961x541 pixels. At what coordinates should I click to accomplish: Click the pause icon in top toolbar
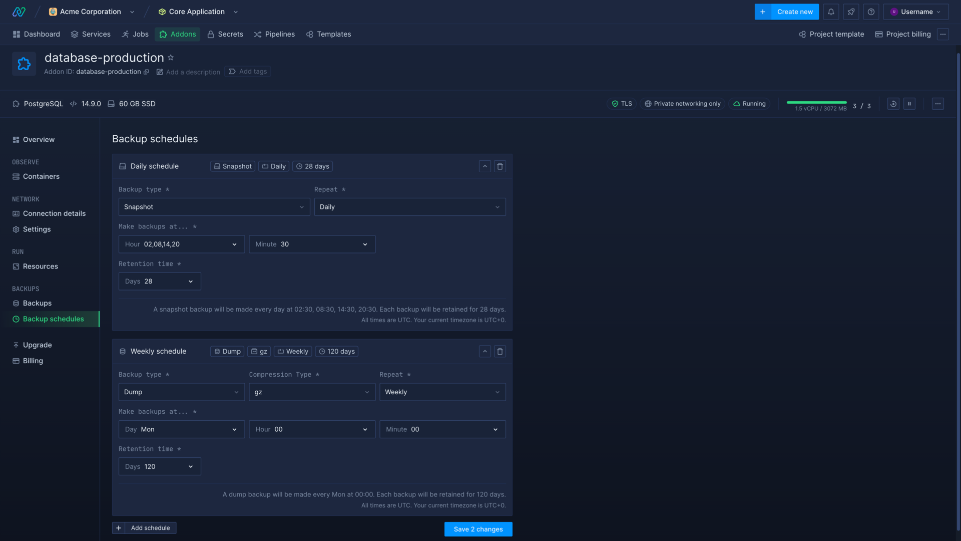pos(909,104)
